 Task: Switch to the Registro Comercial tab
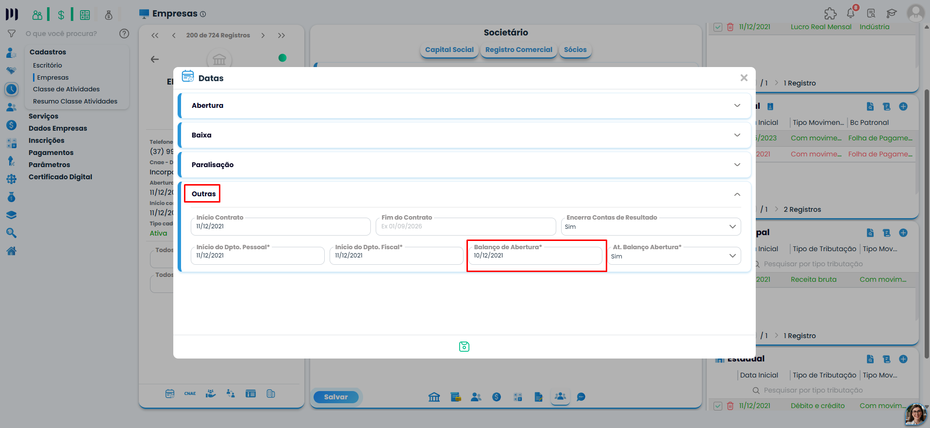519,50
